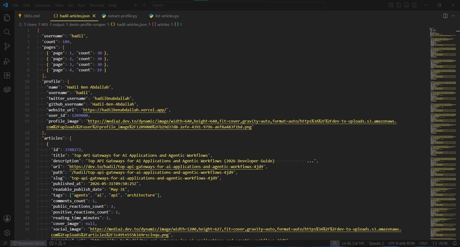The image size is (460, 247).
Task: Click Restricted Mode in the status bar
Action: [x=29, y=243]
